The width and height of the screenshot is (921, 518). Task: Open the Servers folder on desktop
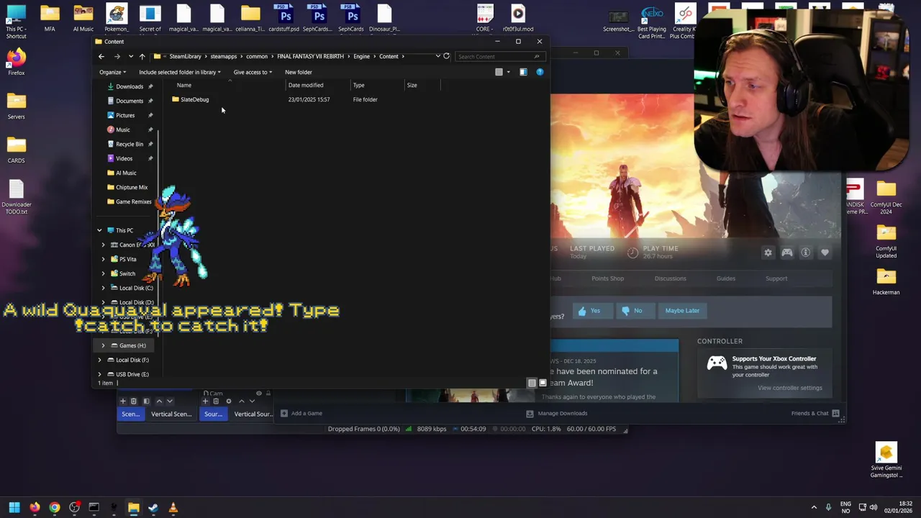pos(16,106)
